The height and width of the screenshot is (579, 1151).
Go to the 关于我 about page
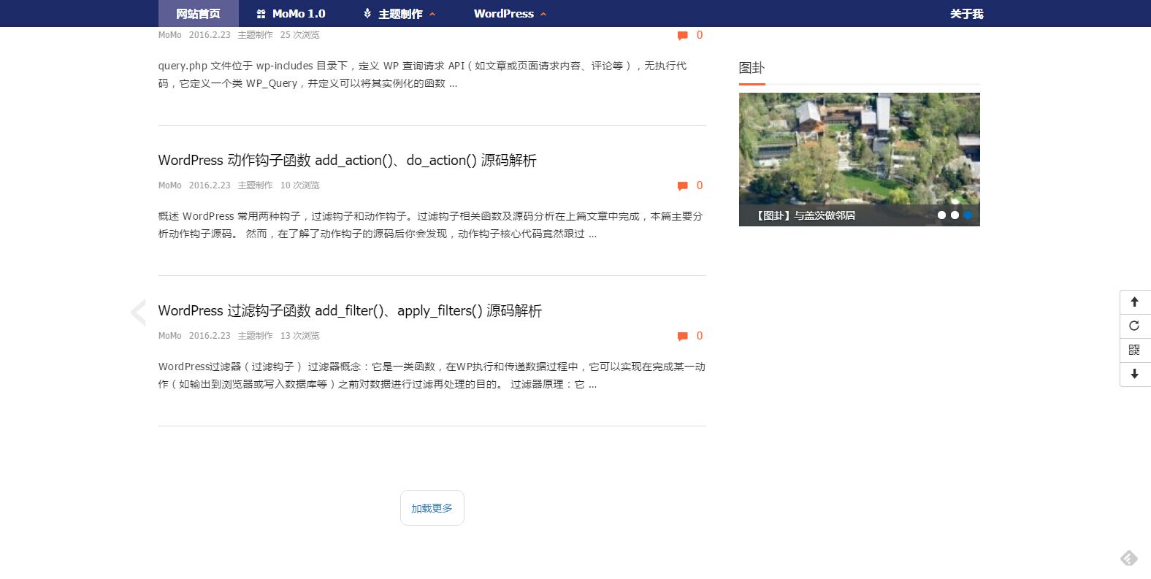tap(966, 14)
